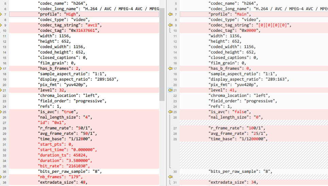Click left "start_pts": 0 line

point(84,144)
